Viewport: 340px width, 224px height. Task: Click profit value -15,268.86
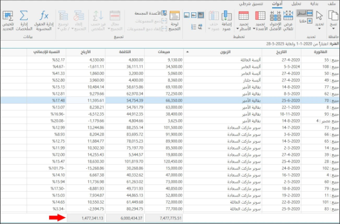pyautogui.click(x=85, y=168)
